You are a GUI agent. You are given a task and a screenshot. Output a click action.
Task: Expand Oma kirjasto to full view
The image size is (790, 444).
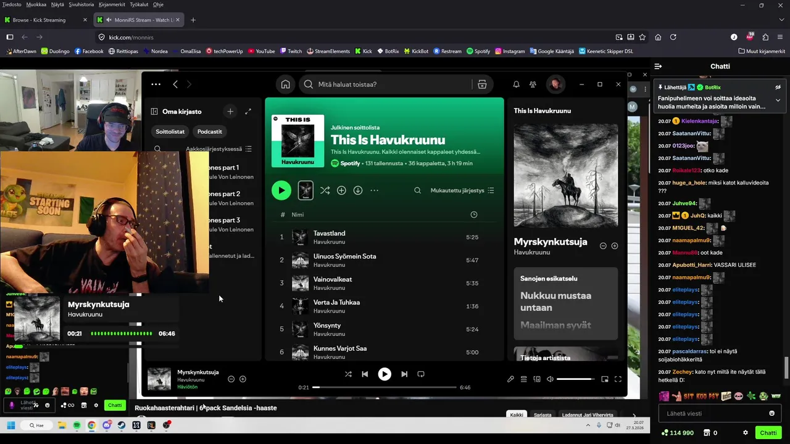[x=248, y=112]
